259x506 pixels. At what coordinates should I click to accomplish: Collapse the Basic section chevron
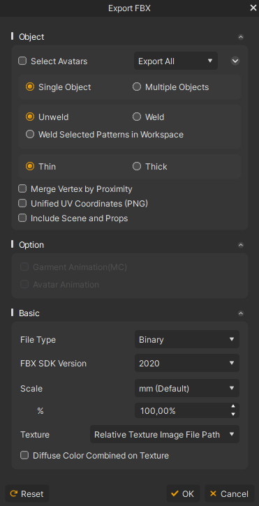[x=241, y=313]
